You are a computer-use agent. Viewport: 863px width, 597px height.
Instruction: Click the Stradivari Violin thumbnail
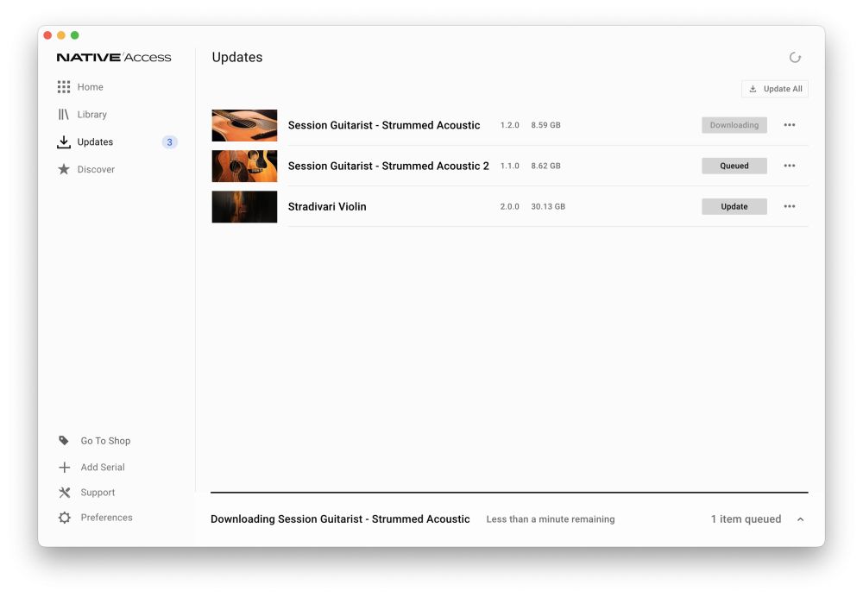(244, 206)
